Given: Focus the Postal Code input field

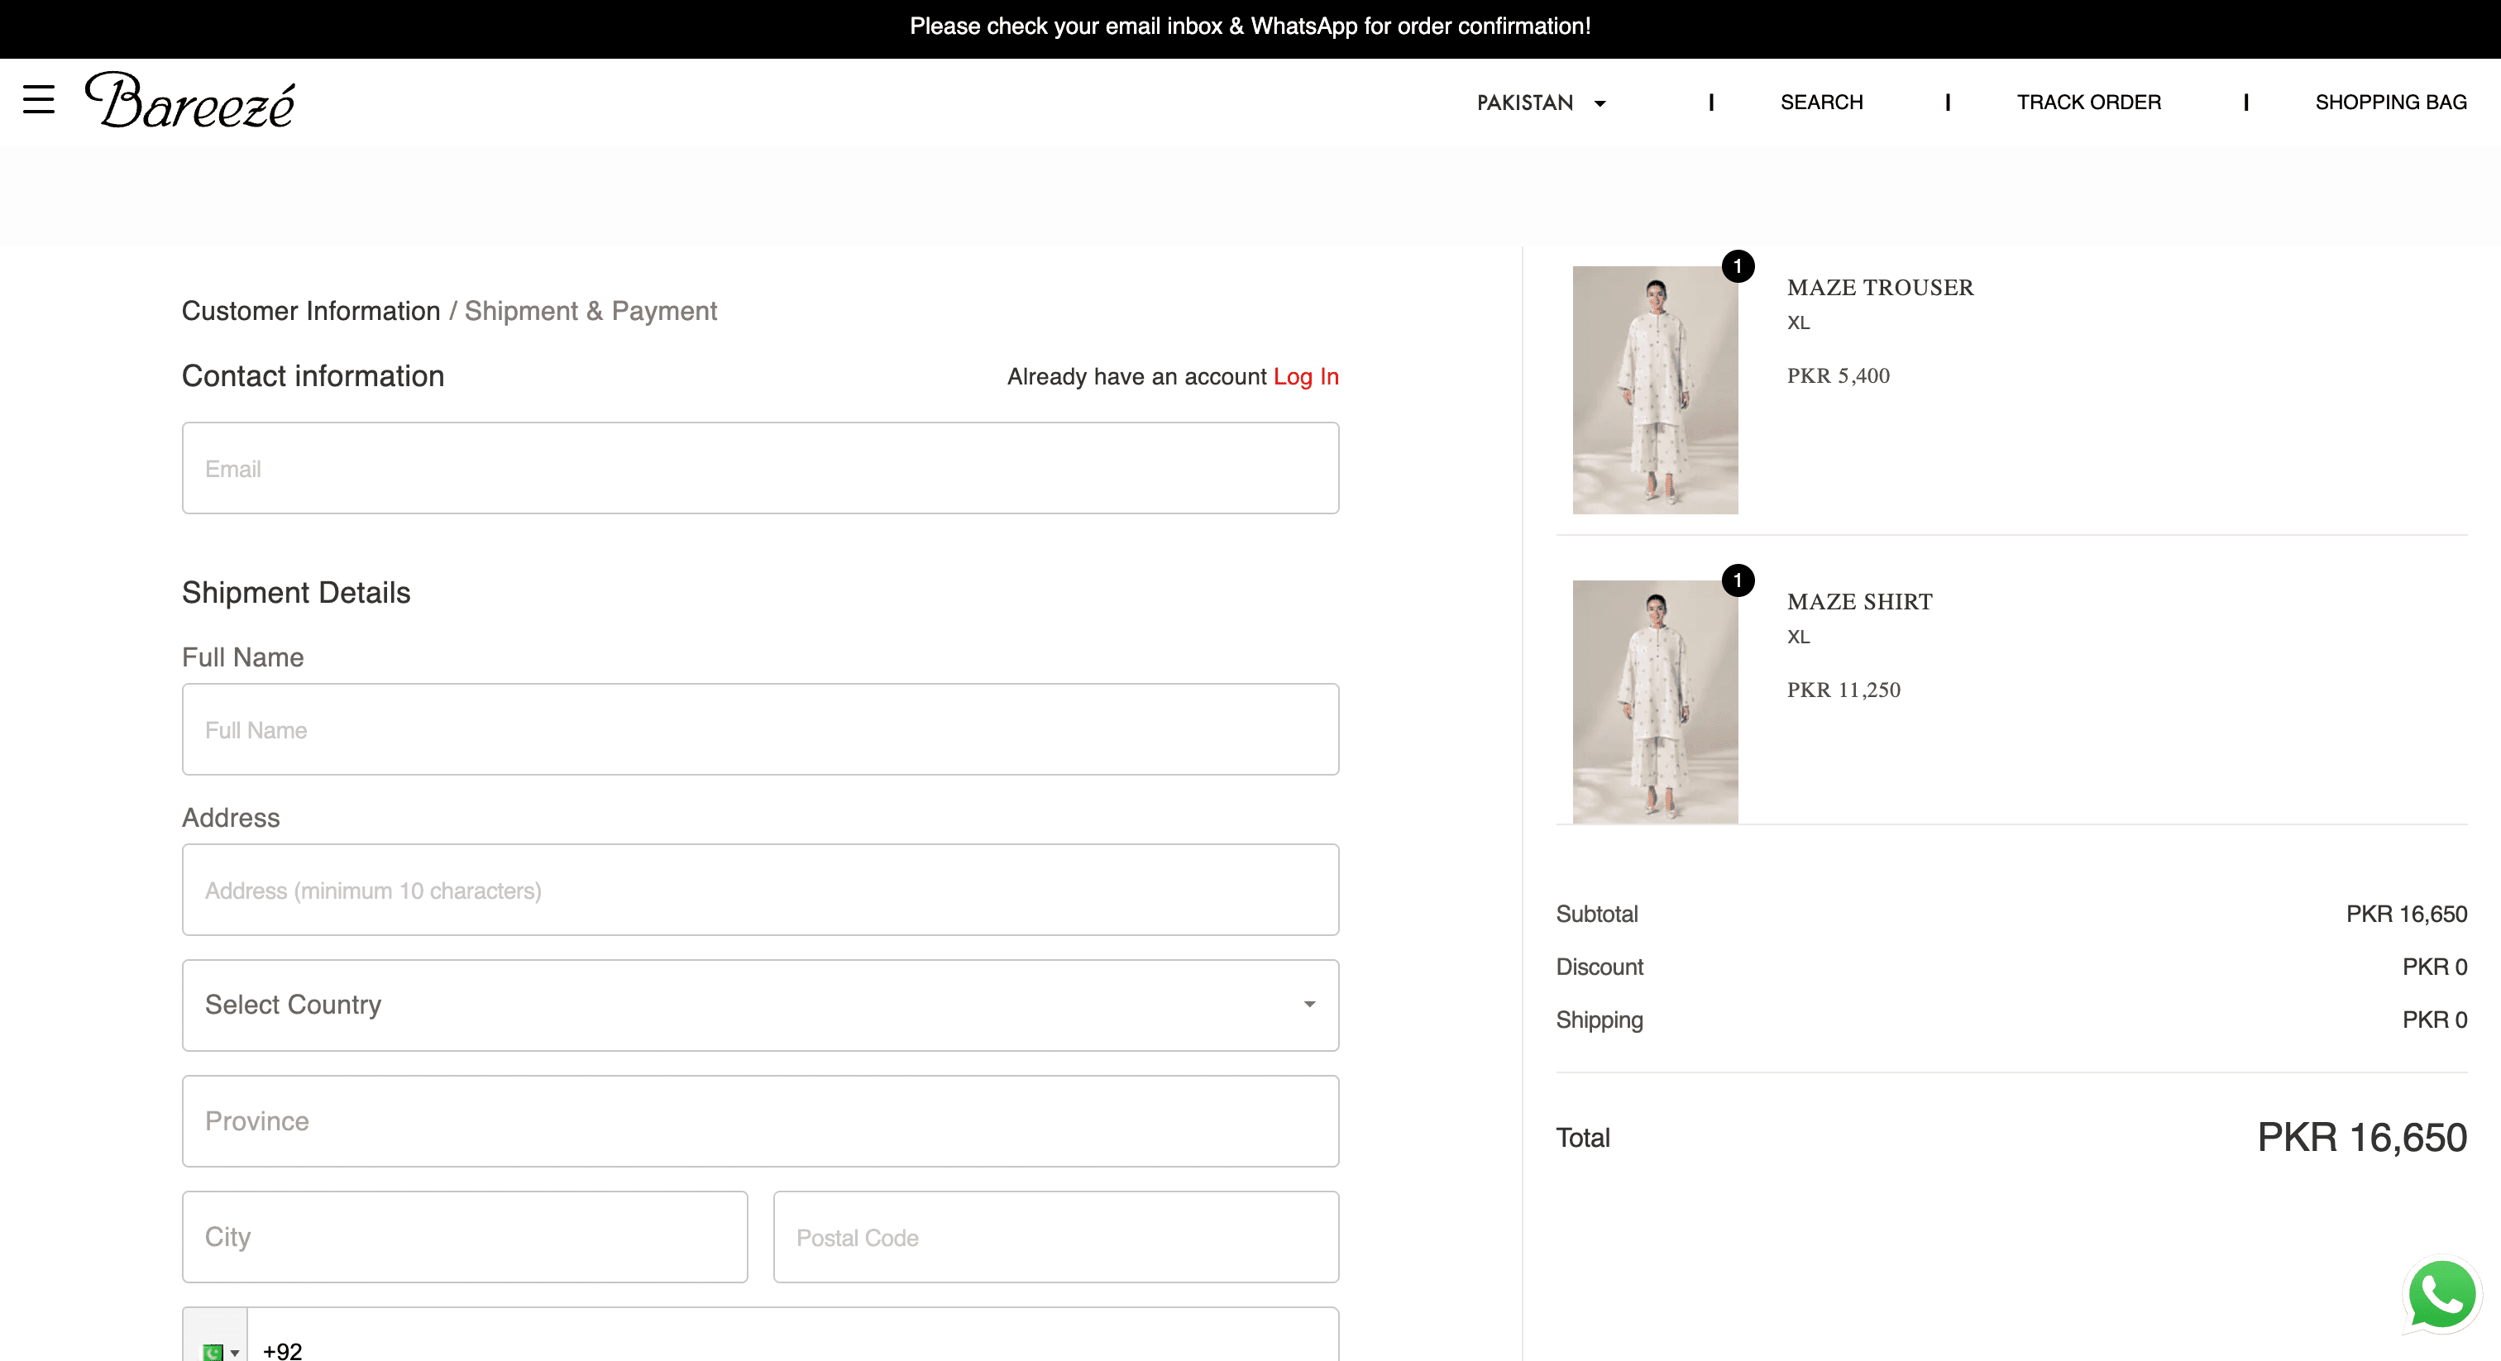Looking at the screenshot, I should (x=1056, y=1237).
